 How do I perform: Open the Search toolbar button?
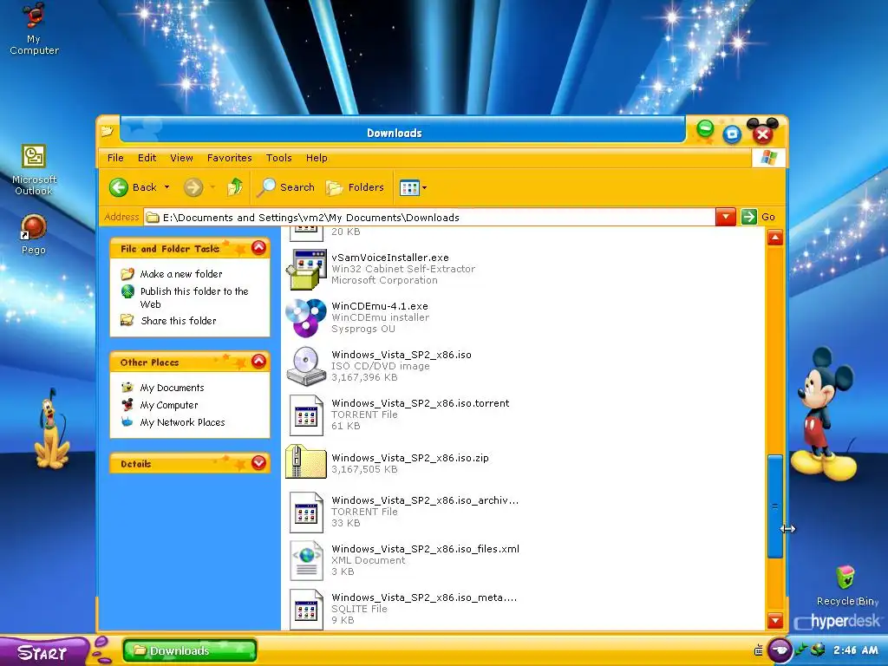285,187
